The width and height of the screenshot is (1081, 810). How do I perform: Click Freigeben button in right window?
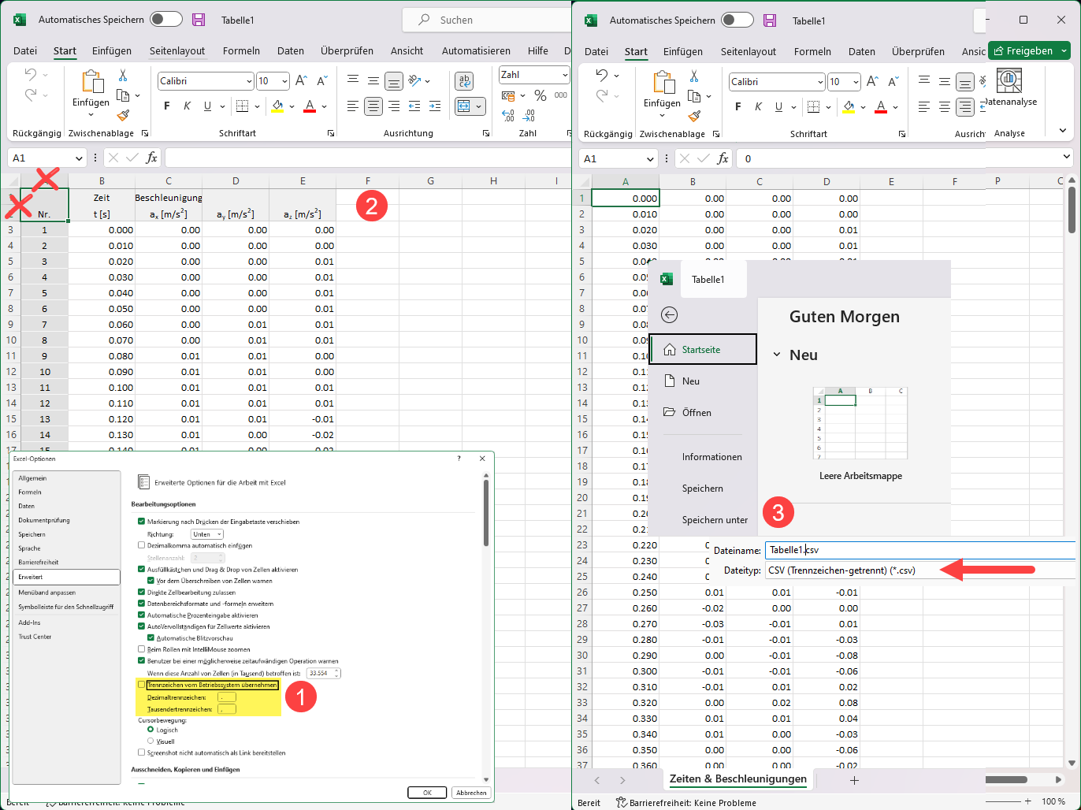pyautogui.click(x=1023, y=51)
